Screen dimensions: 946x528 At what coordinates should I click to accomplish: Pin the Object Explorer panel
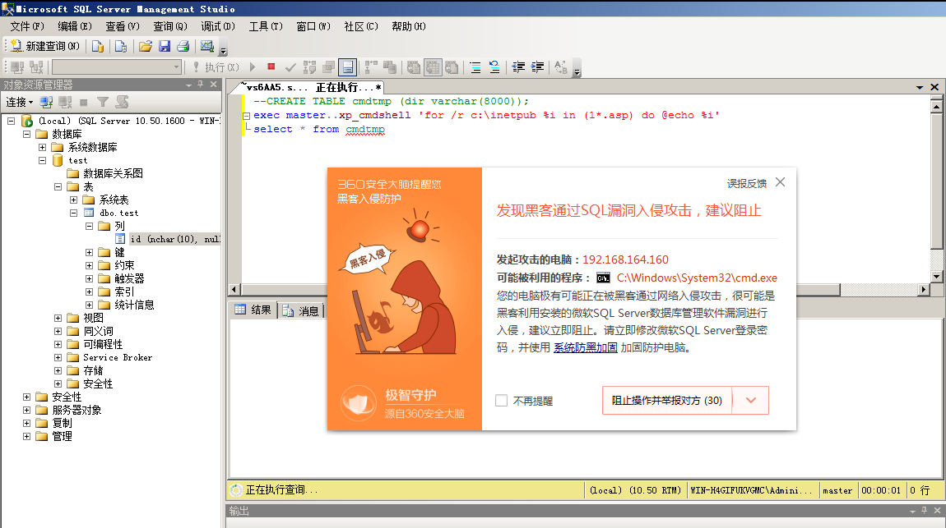pyautogui.click(x=200, y=85)
